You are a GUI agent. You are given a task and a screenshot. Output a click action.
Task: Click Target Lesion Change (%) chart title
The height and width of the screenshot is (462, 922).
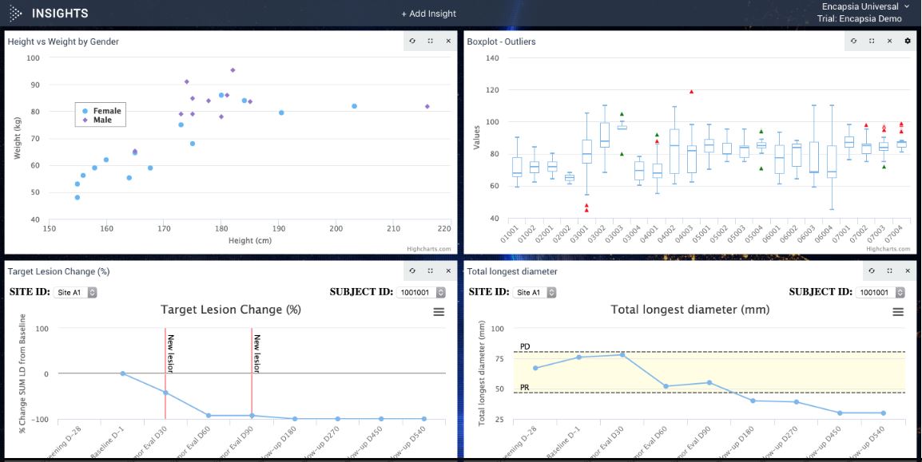point(230,310)
